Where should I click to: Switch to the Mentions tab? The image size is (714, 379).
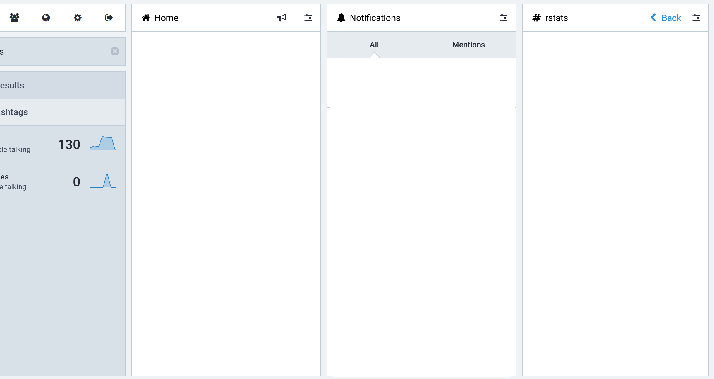[x=468, y=45]
